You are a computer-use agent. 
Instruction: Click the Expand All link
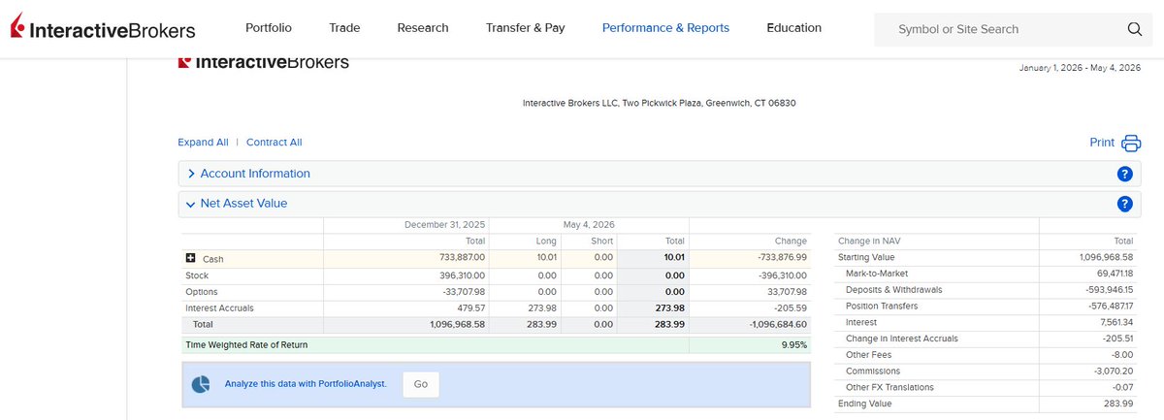(203, 143)
